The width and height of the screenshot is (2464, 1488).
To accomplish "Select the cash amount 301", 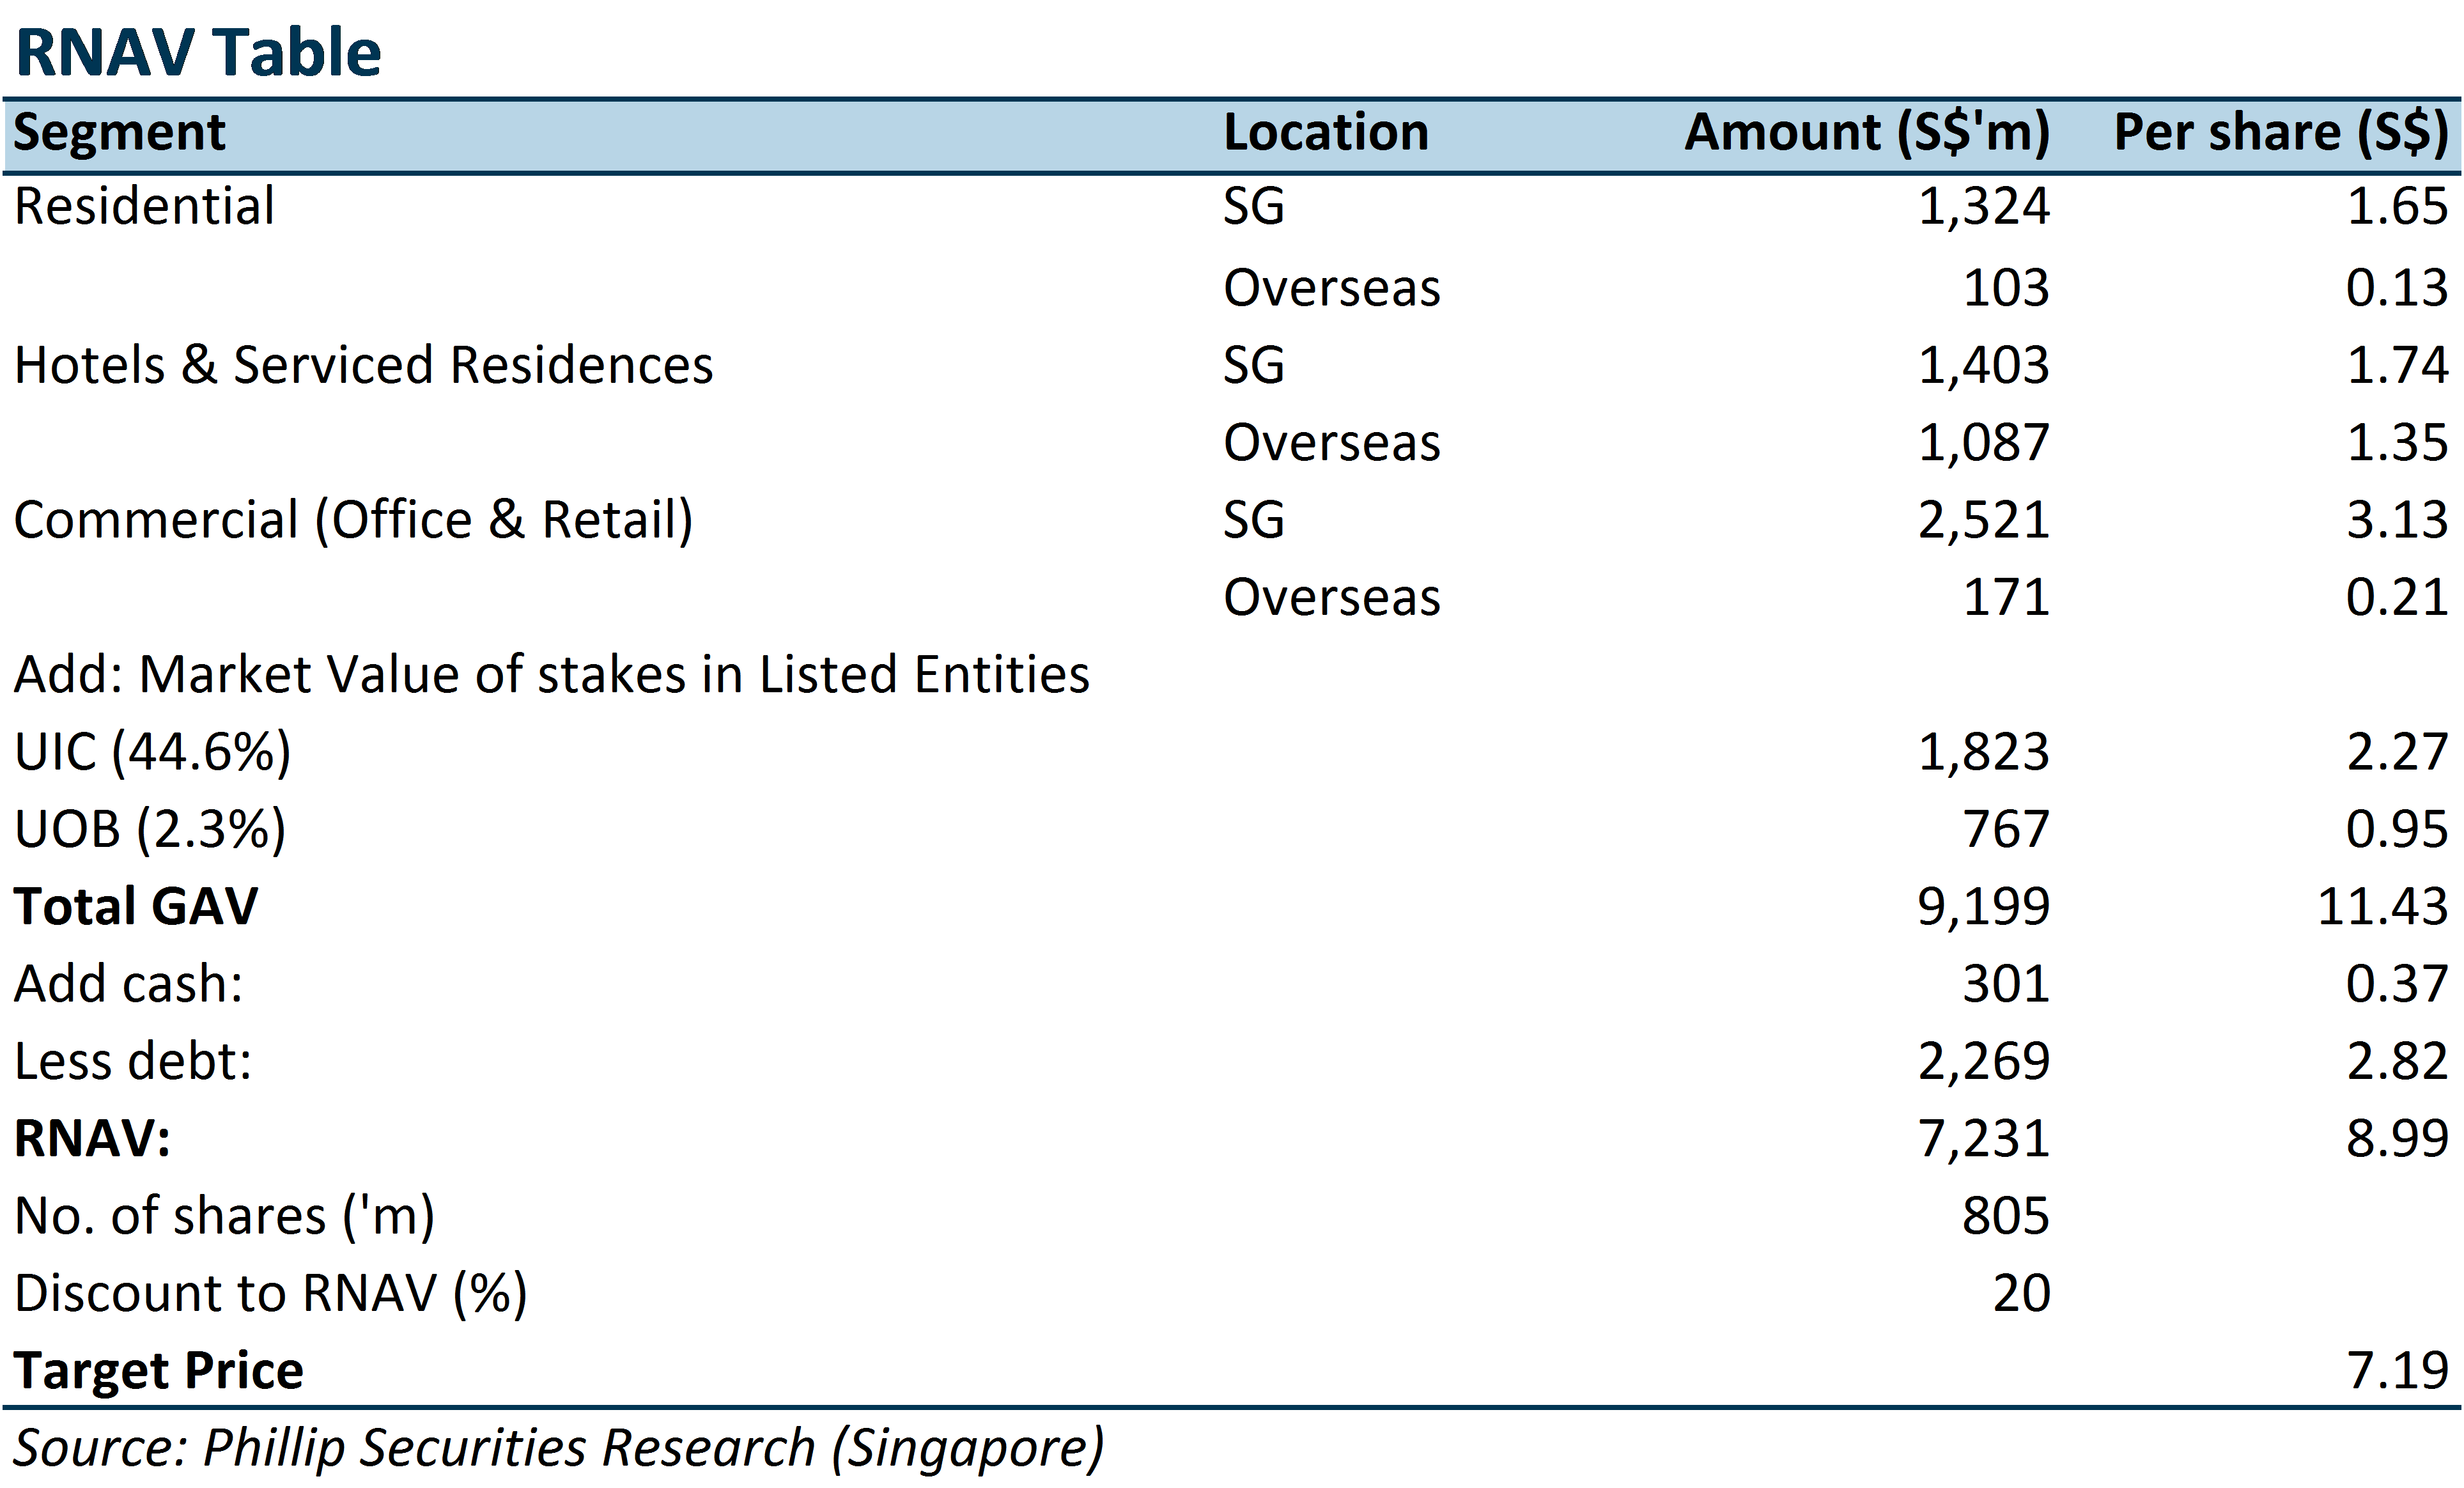I will (2006, 984).
